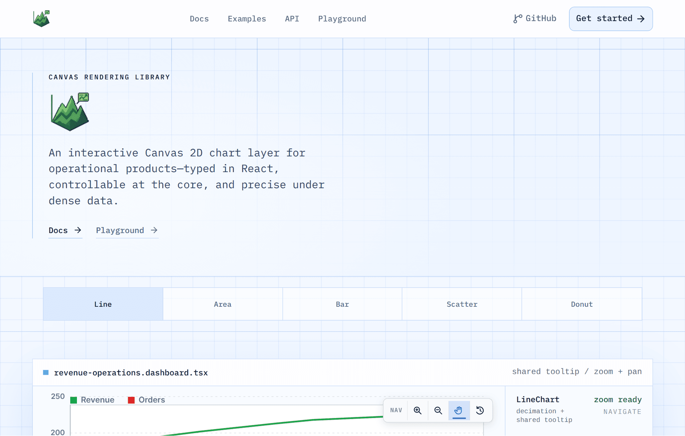Click the 'zoom ready' status text

(618, 399)
